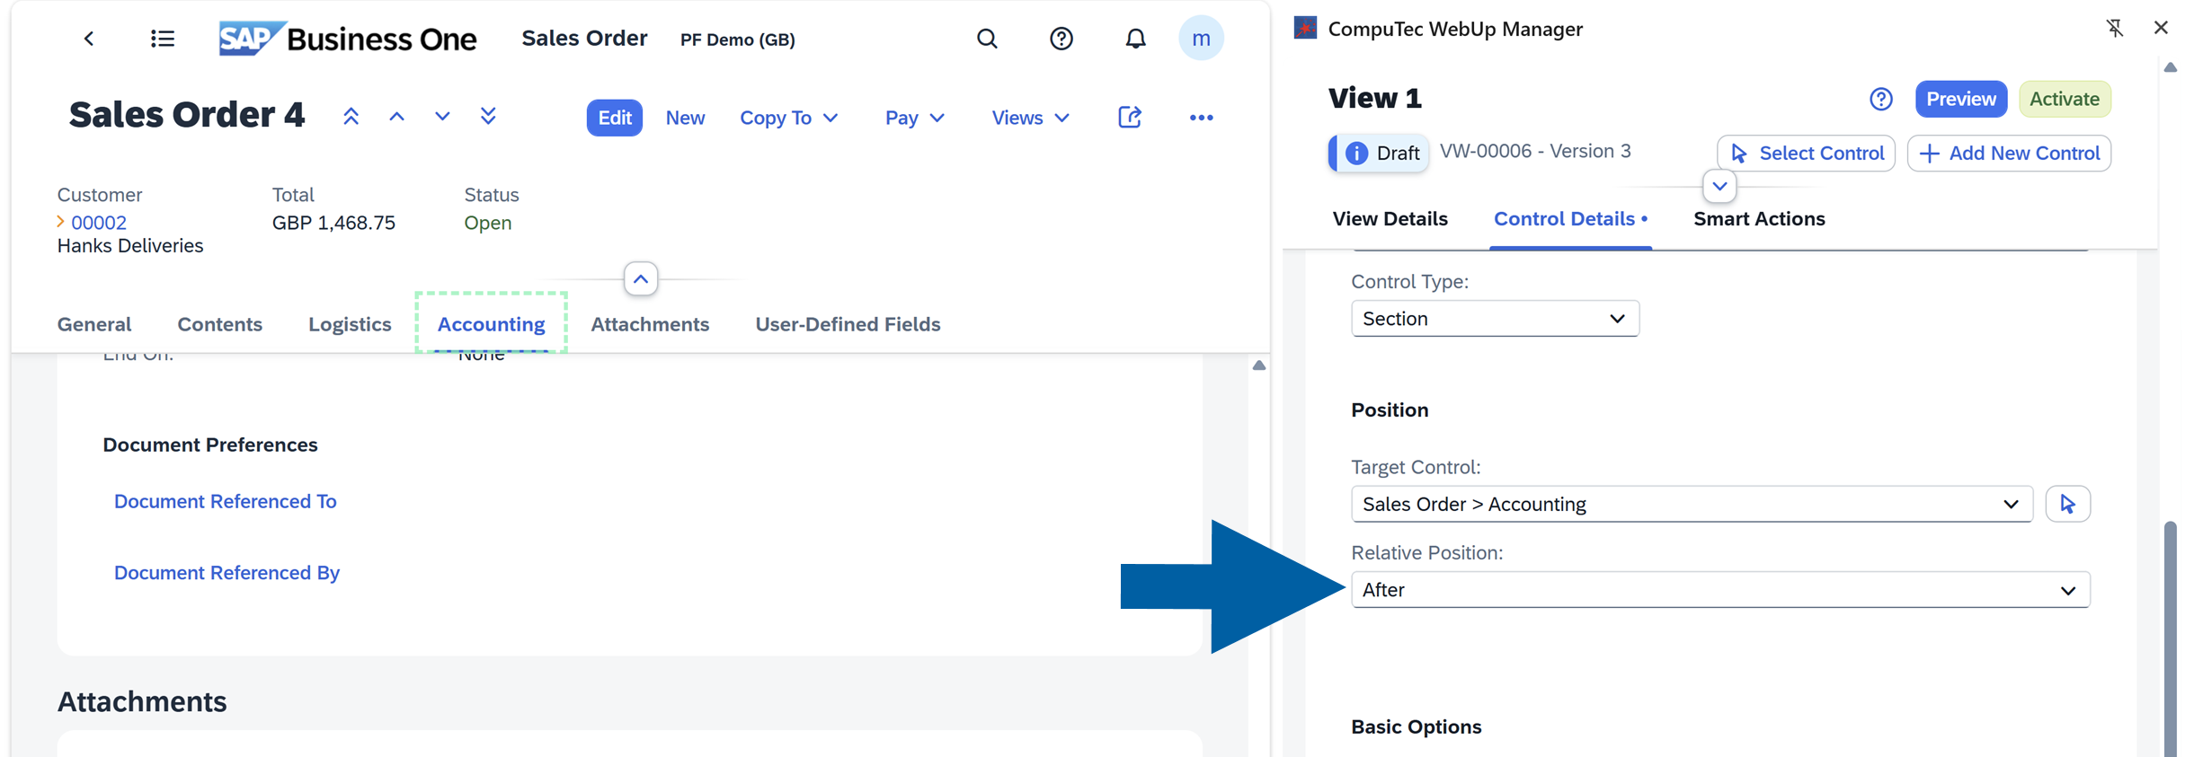
Task: Collapse the sales order header
Action: 641,279
